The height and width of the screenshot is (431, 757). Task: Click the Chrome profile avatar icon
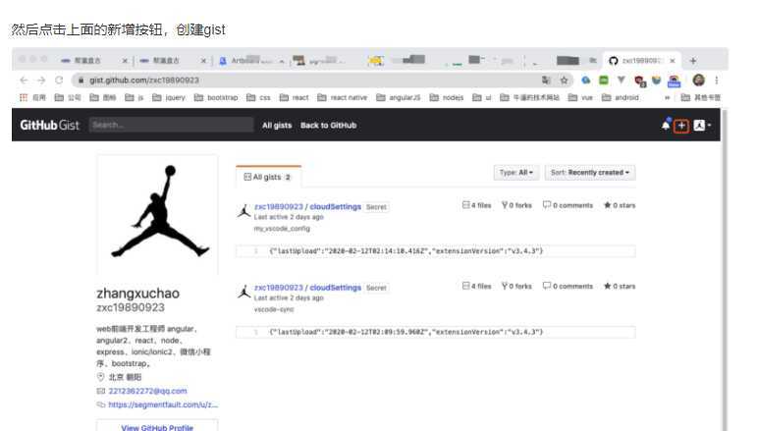pyautogui.click(x=699, y=81)
